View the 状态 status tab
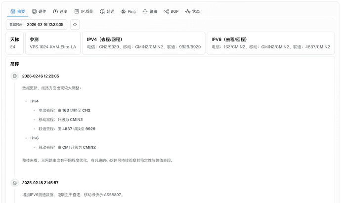This screenshot has height=203, width=341. coord(192,11)
